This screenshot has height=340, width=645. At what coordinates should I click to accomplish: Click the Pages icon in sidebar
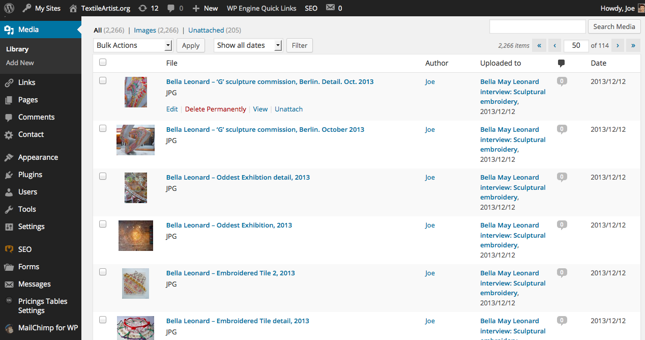tap(9, 100)
